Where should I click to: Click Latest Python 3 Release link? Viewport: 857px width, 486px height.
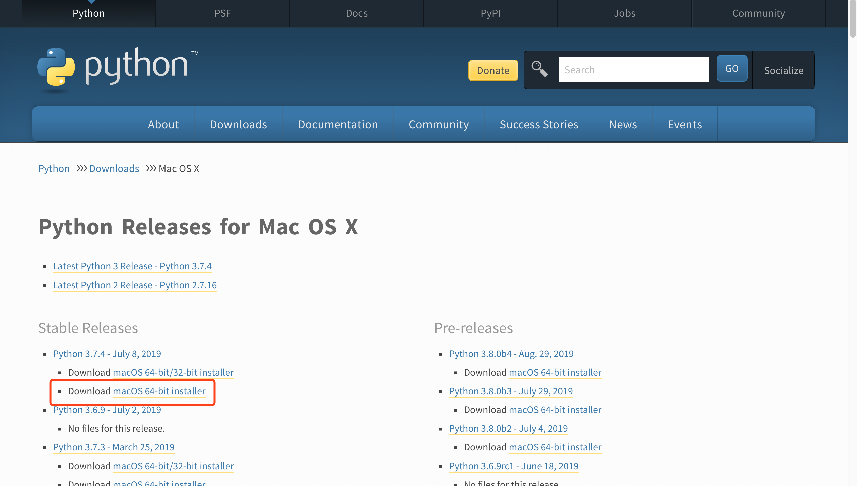tap(132, 266)
